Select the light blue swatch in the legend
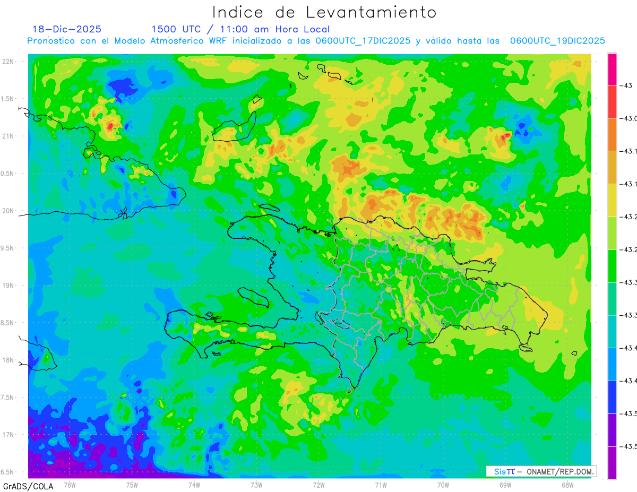This screenshot has width=637, height=492. pos(612,364)
